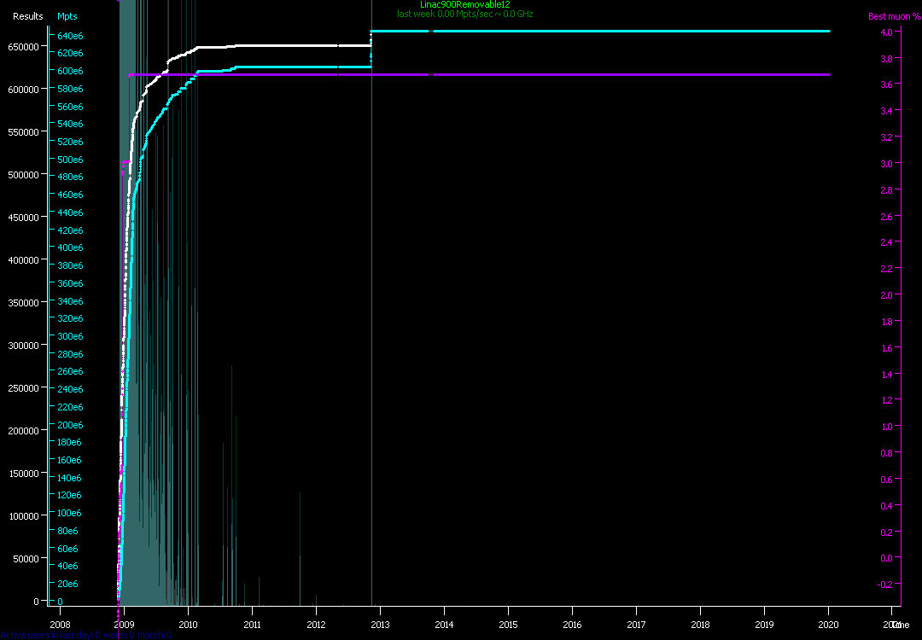Select the cyan Mpts axis header label
Viewport: 922px width, 640px height.
(x=67, y=16)
